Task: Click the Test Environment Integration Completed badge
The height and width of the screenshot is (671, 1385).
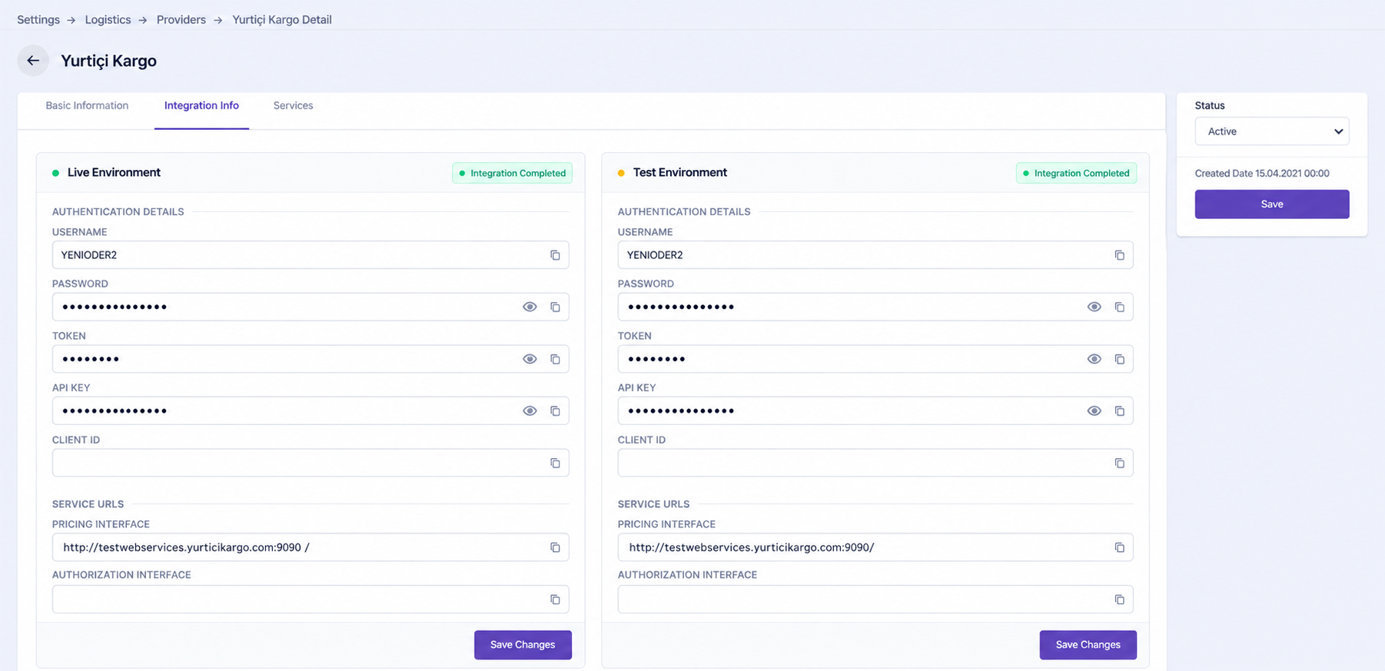Action: 1076,173
